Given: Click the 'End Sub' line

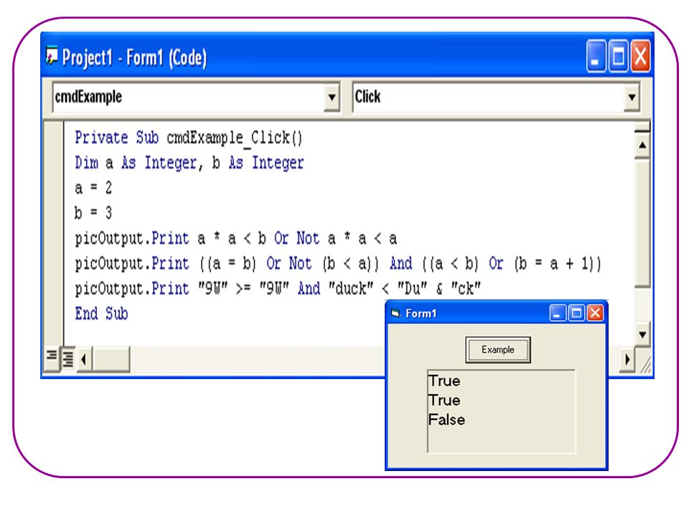Looking at the screenshot, I should 101,314.
